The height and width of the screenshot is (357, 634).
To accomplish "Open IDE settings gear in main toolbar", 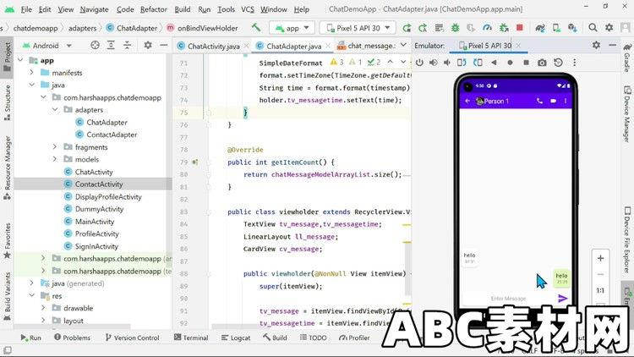I will coord(609,28).
